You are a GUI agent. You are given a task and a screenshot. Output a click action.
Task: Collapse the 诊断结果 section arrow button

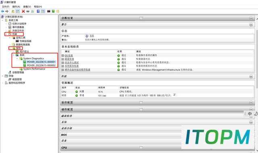pyautogui.click(x=251, y=18)
